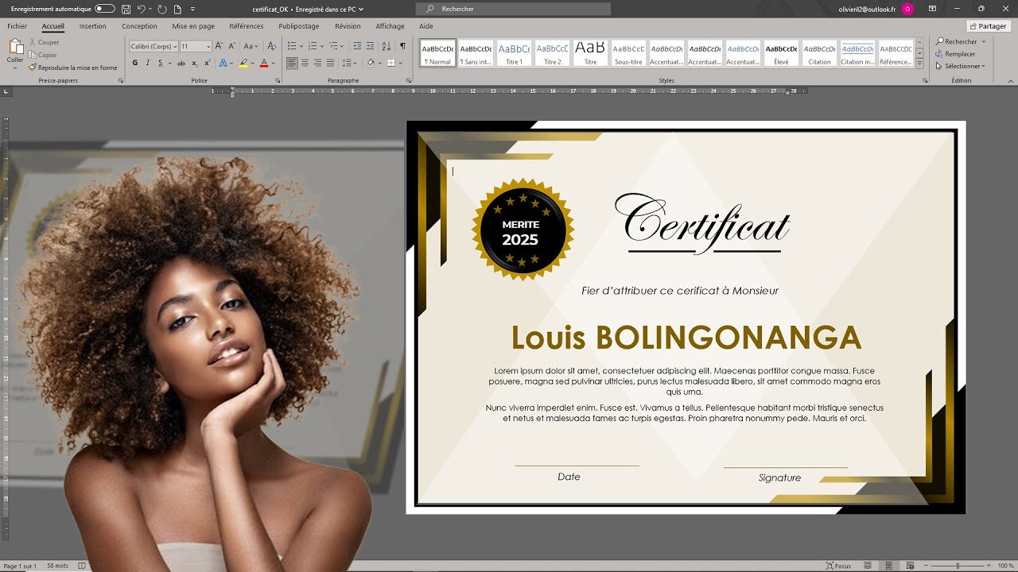Open the Mise en page tab
This screenshot has width=1018, height=572.
point(193,26)
